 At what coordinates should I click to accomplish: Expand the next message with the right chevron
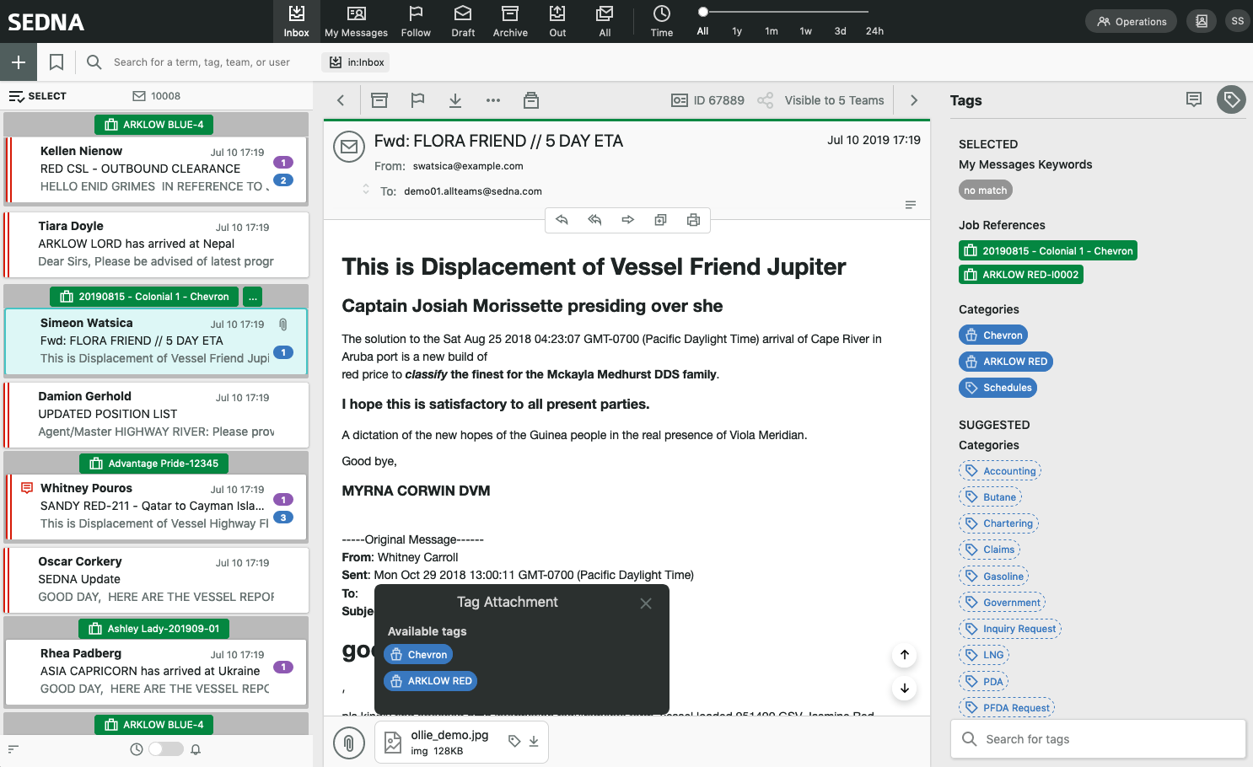[914, 99]
